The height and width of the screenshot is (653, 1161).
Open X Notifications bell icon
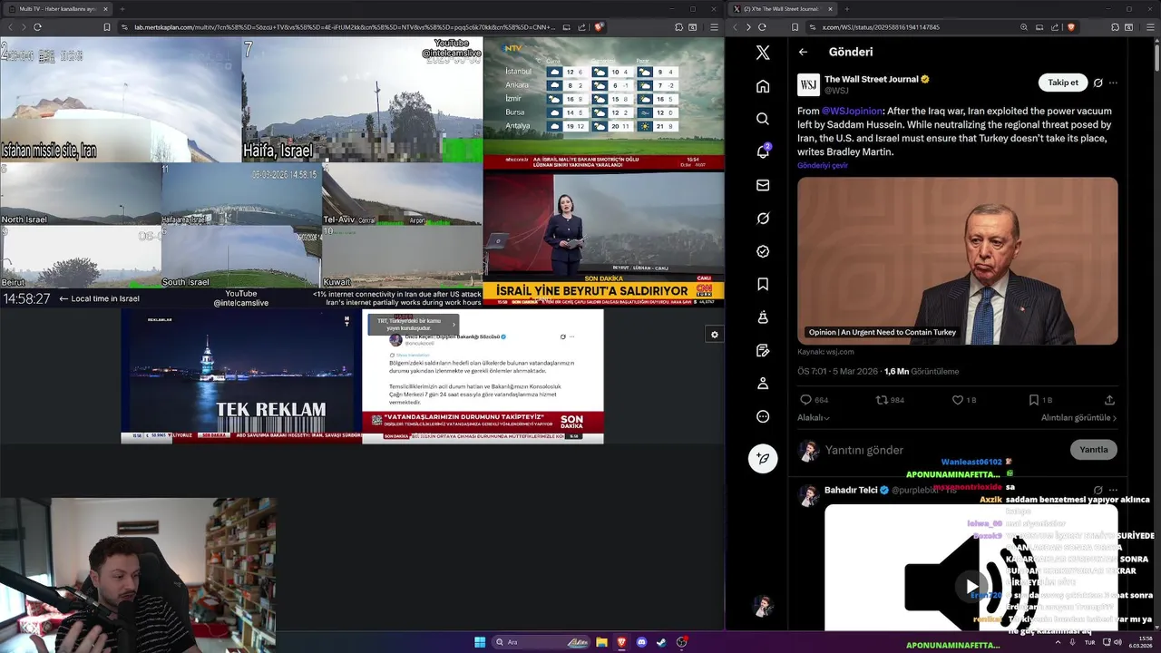(763, 151)
